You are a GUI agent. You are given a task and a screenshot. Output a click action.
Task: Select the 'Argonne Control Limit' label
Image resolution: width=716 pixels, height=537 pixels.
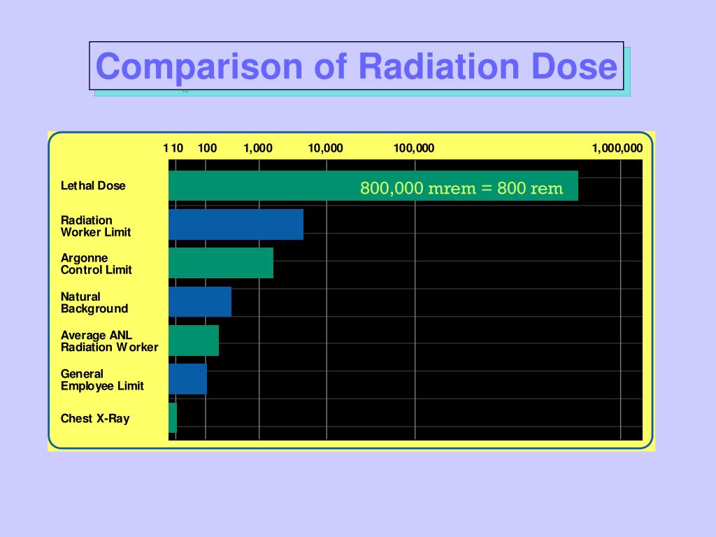(x=96, y=264)
